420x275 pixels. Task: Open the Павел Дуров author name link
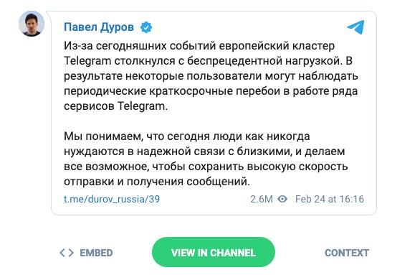(99, 27)
